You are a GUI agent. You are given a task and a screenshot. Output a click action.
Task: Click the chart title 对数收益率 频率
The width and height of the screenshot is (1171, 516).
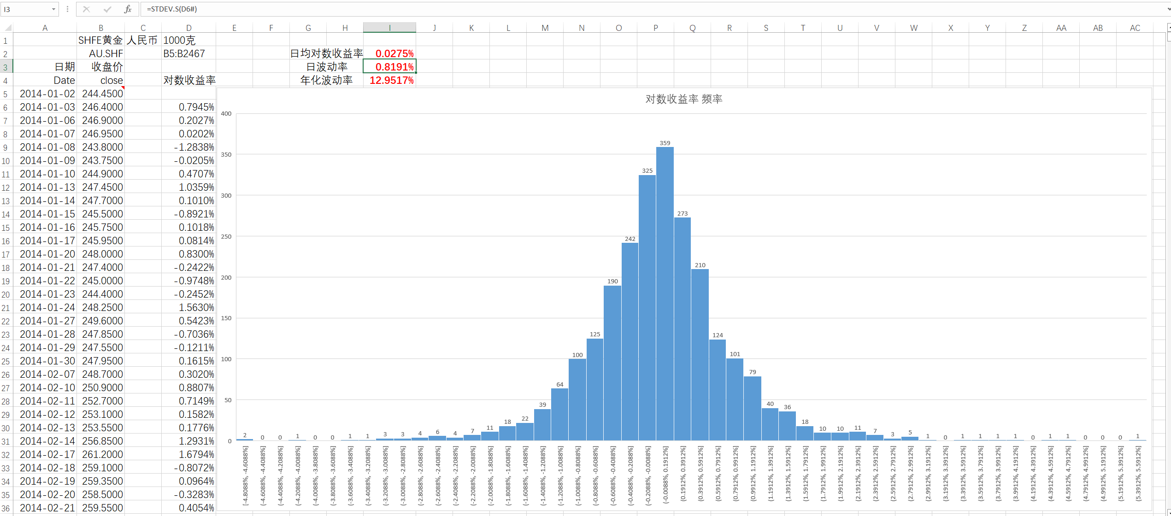[683, 99]
